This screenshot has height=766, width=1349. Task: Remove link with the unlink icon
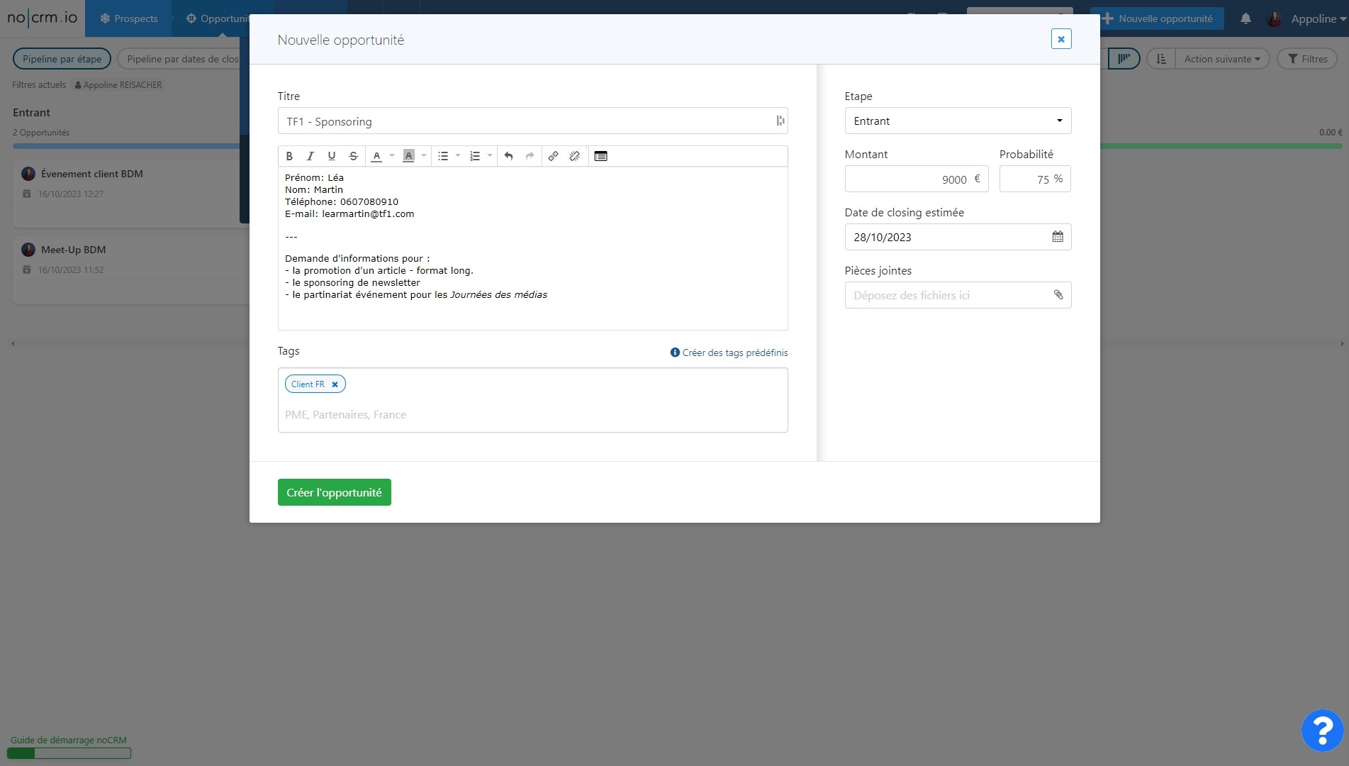574,156
